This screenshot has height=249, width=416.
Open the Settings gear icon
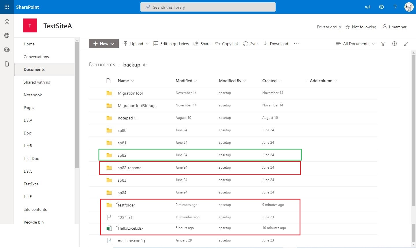381,7
